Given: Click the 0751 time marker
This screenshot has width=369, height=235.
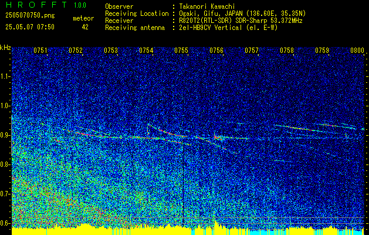Looking at the screenshot, I should pos(40,51).
